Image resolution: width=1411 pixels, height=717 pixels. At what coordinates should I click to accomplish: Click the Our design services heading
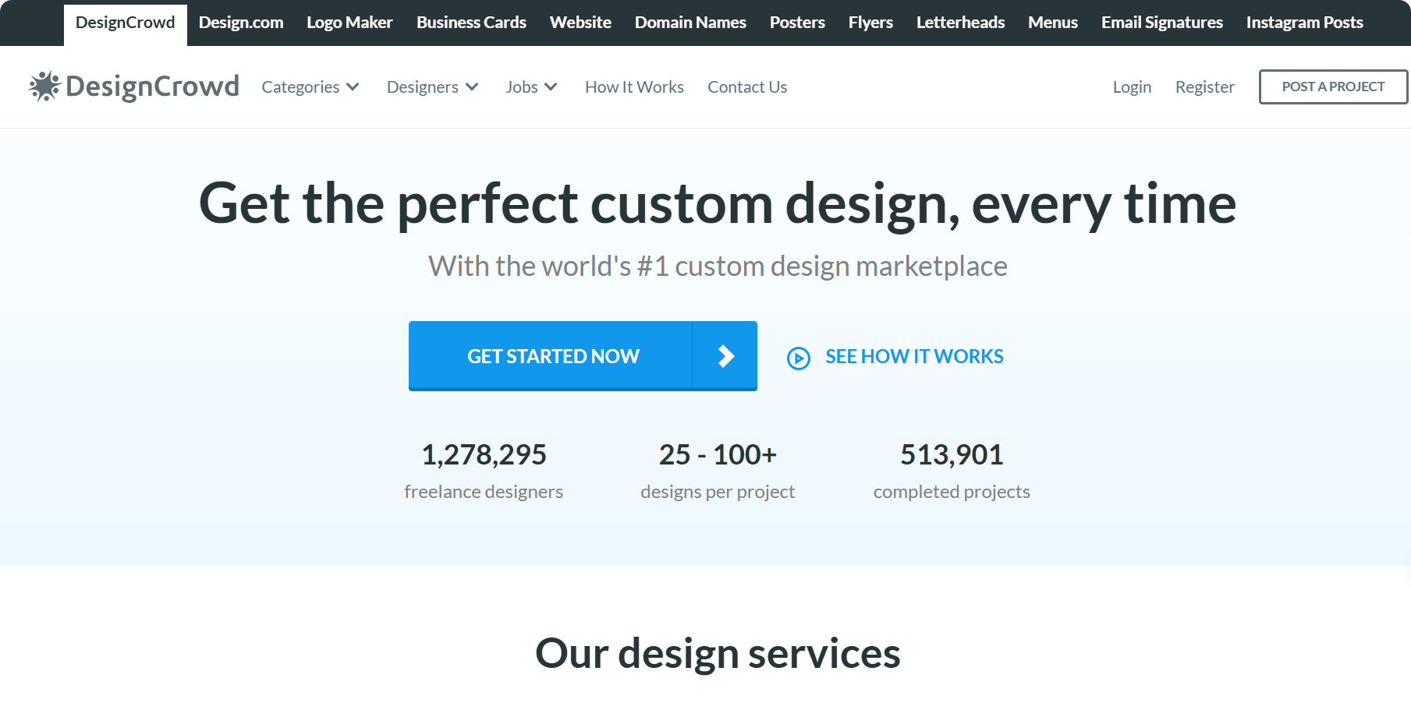pos(718,653)
